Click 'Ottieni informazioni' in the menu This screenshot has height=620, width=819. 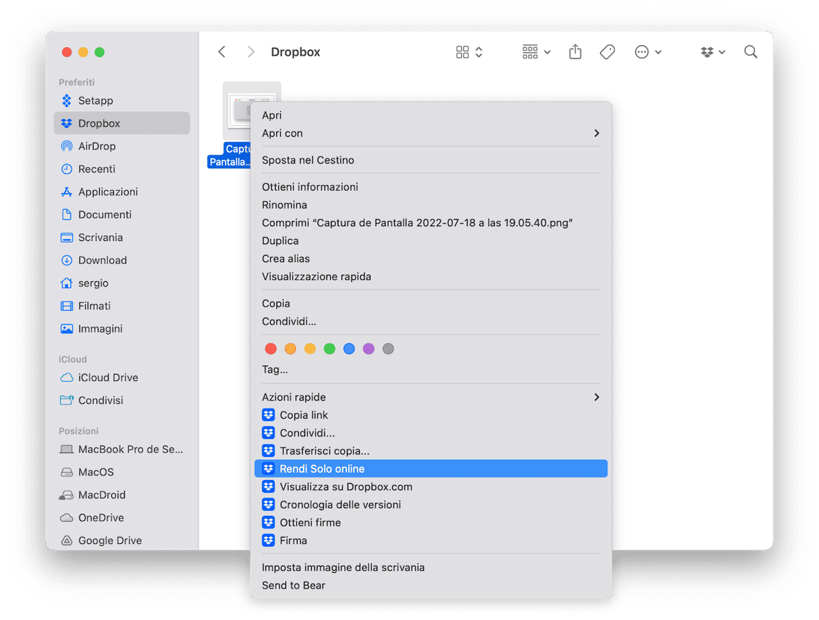coord(310,187)
